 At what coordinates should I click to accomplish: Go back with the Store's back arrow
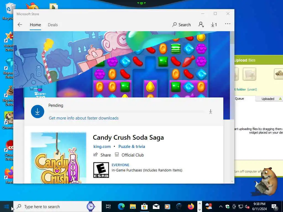(20, 25)
